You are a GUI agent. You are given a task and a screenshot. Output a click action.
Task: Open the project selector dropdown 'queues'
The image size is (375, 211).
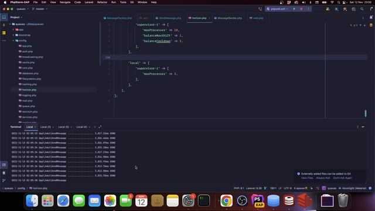tap(22, 9)
